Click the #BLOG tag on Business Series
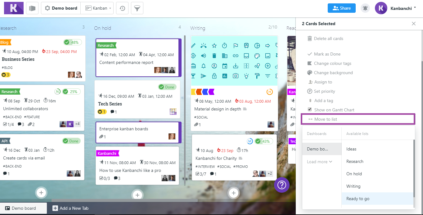This screenshot has height=215, width=423. pyautogui.click(x=7, y=67)
